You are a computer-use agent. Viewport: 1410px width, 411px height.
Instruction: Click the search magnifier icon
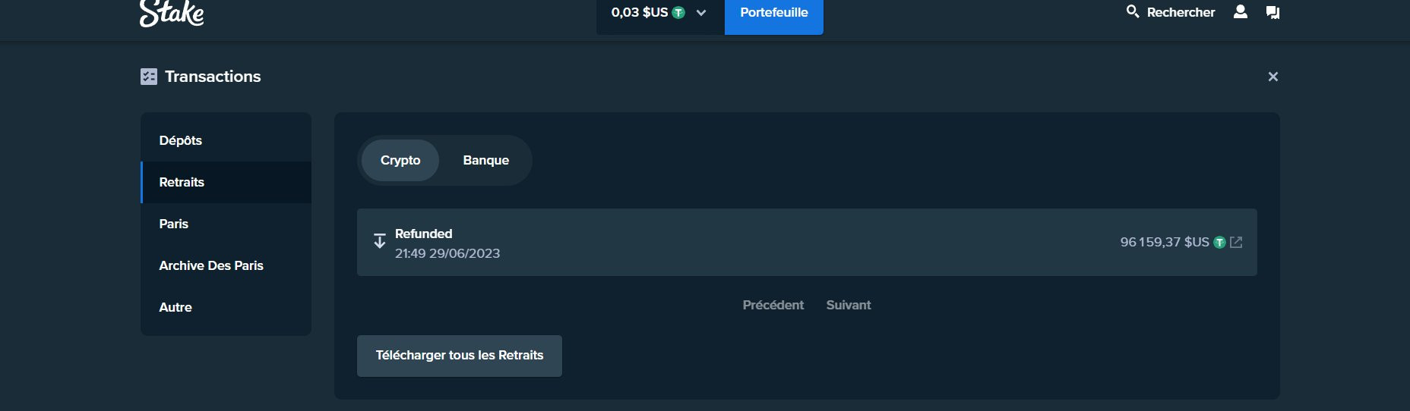click(x=1132, y=11)
